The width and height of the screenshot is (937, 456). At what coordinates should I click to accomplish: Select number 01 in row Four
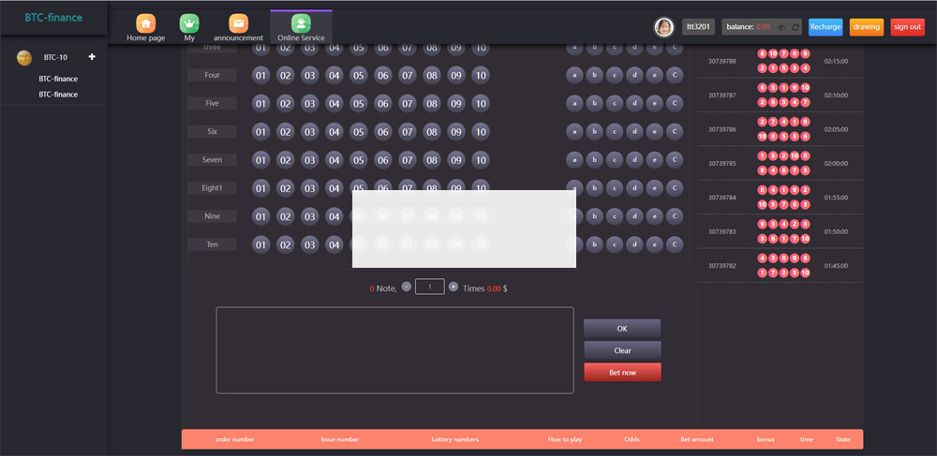click(261, 76)
